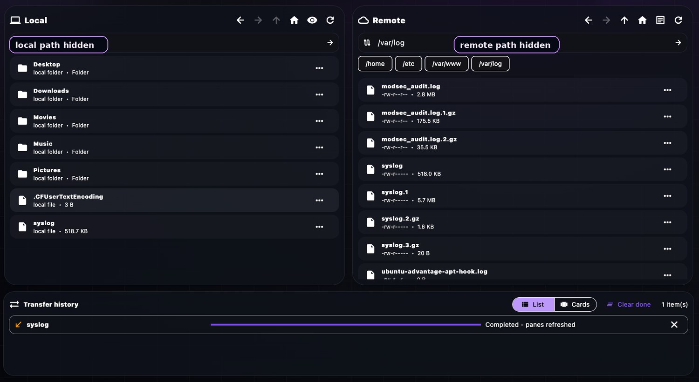
Task: Open options menu for ubuntu-advantage-apt-hook.log
Action: point(667,275)
